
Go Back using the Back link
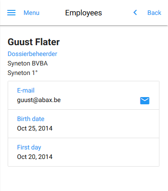click(154, 13)
